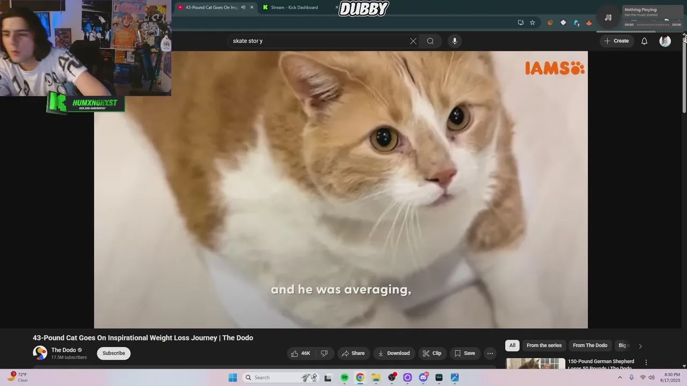Click the music player progress bar
The height and width of the screenshot is (386, 687).
653,25
